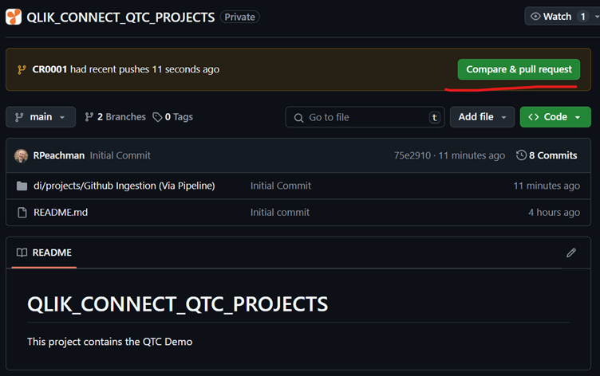This screenshot has width=600, height=376.
Task: Click the eye icon on Watch button
Action: coord(535,17)
